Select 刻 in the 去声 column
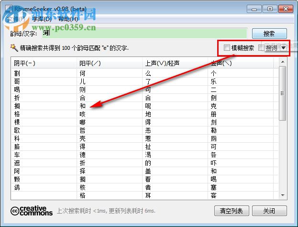Image resolution: width=298 pixels, height=227 pixels. [213, 122]
